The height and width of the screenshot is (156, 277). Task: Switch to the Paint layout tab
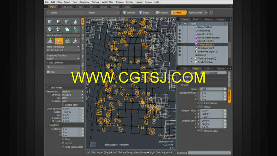[80, 7]
